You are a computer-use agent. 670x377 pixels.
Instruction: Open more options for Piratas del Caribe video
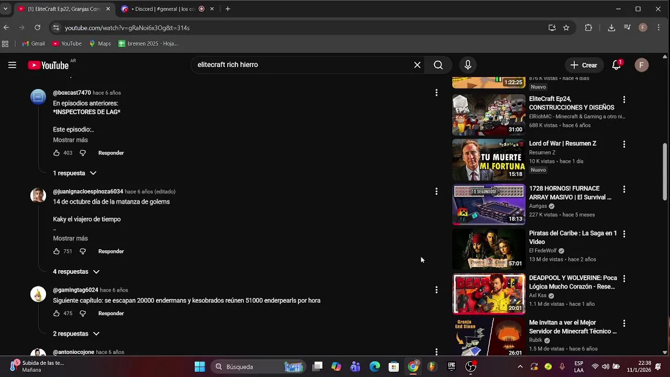[x=624, y=234]
